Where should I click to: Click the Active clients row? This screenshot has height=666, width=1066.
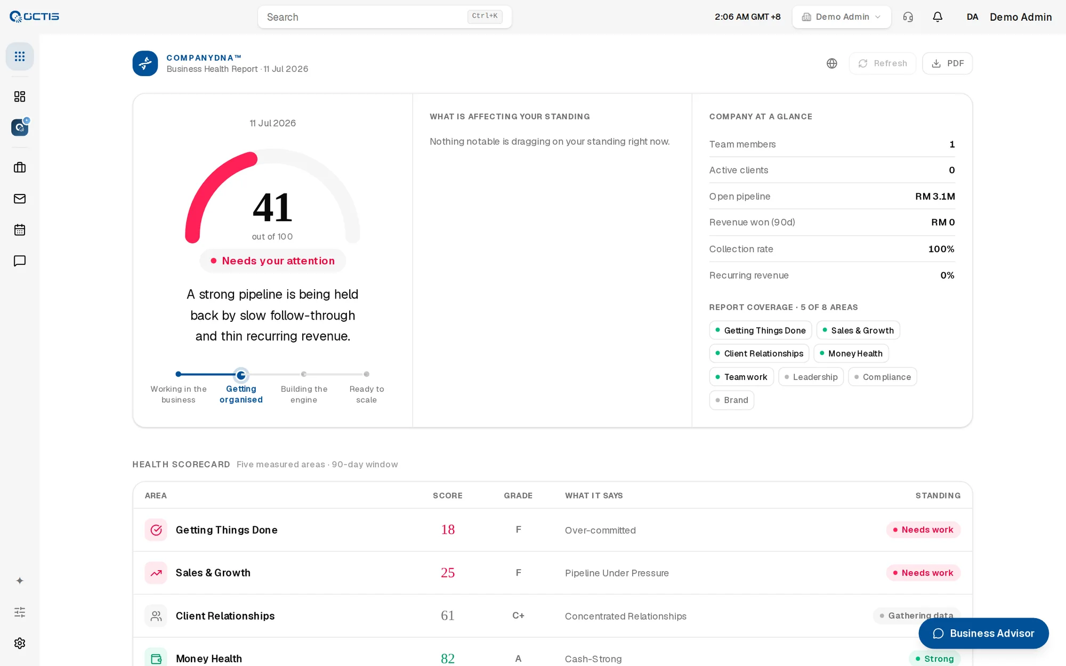832,170
